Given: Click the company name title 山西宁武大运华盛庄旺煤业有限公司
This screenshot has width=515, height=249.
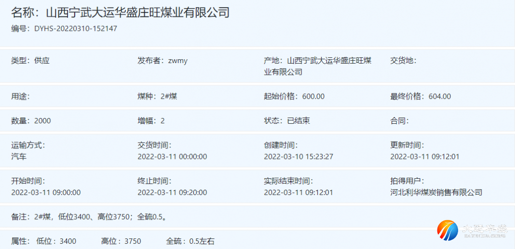Looking at the screenshot, I should click(137, 13).
